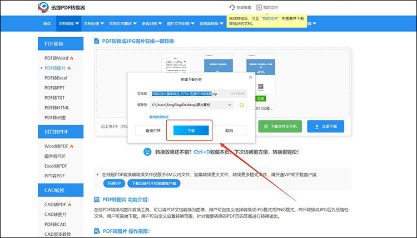Click 下载迅捷PDF转换器客户端 button
Screen dimensions: 417x238
(153, 183)
